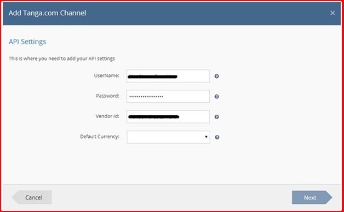Click the 'This is where you need to add your API settings' text
The height and width of the screenshot is (212, 344).
(x=62, y=58)
